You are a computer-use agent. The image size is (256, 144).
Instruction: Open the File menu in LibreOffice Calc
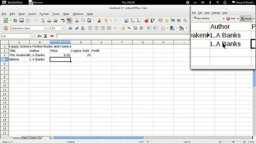[4, 14]
